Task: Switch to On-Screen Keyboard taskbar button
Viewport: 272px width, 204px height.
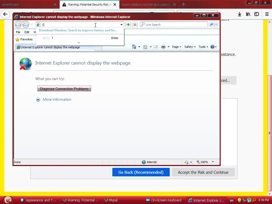Action: click(164, 200)
